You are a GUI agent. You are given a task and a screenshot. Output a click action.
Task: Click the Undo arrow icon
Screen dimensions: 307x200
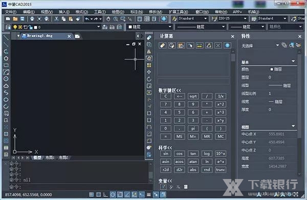tap(87, 19)
